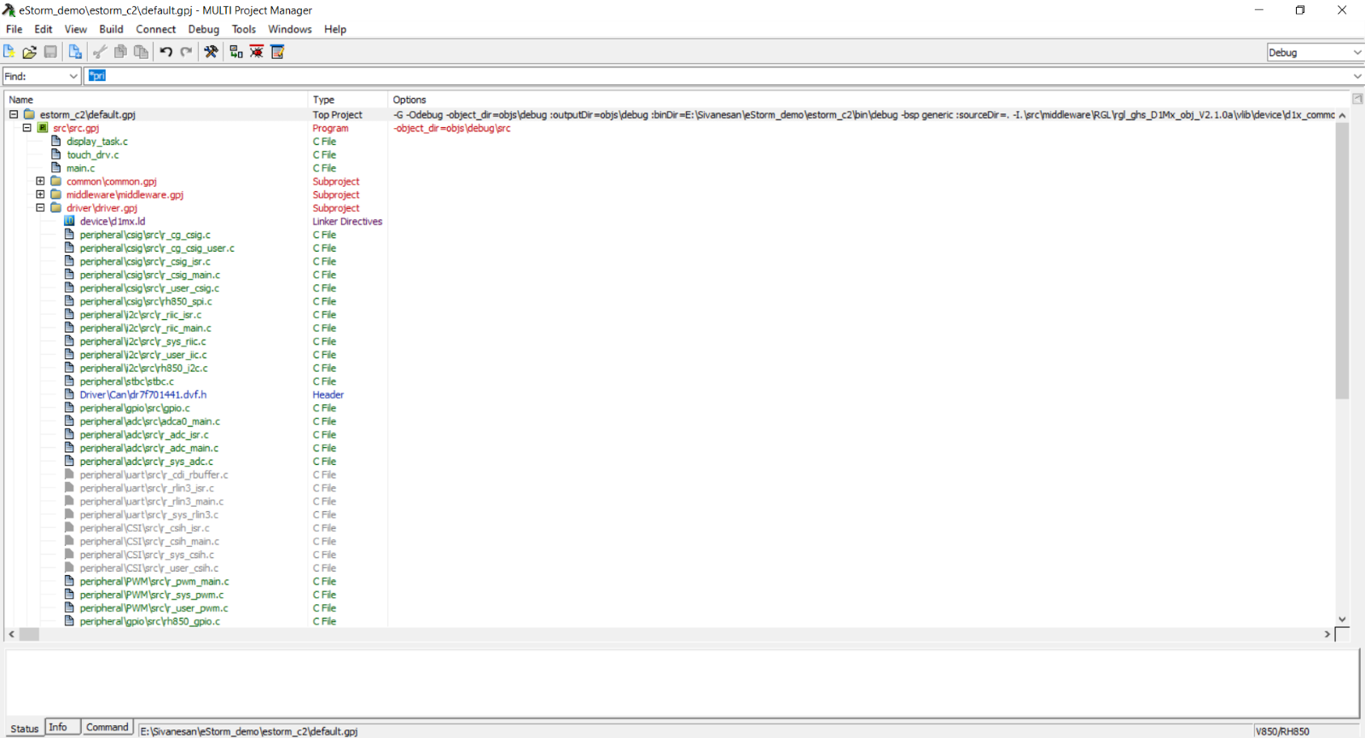Click the folder icon of estorm_c2\default.gpj
This screenshot has height=738, width=1365.
click(29, 114)
